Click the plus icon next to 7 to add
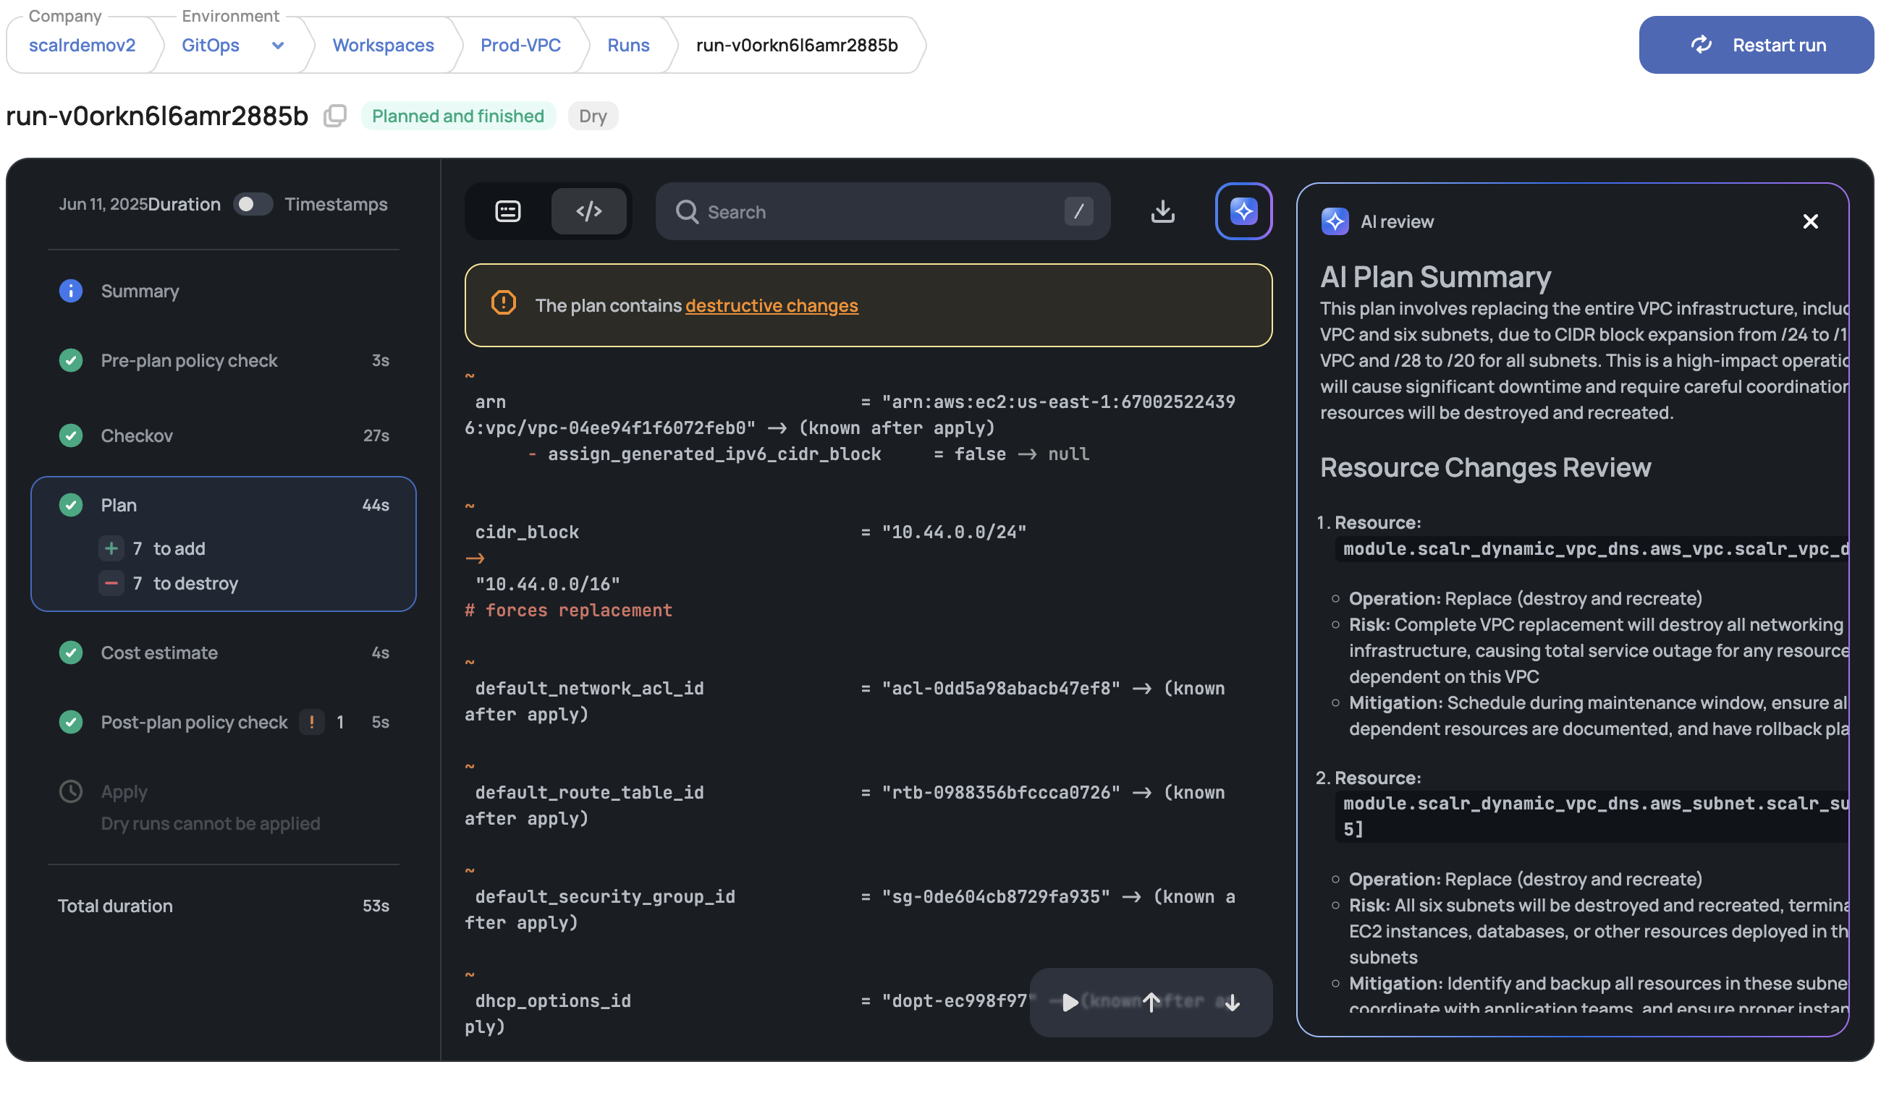The width and height of the screenshot is (1902, 1101). 111,548
